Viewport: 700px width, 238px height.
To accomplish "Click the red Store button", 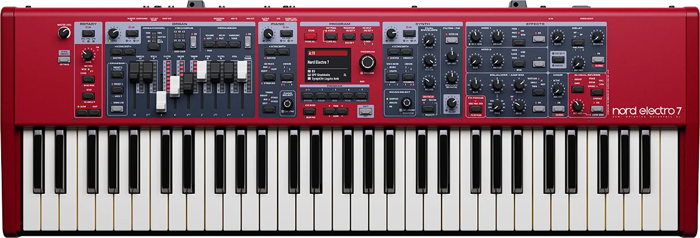I will pyautogui.click(x=310, y=36).
